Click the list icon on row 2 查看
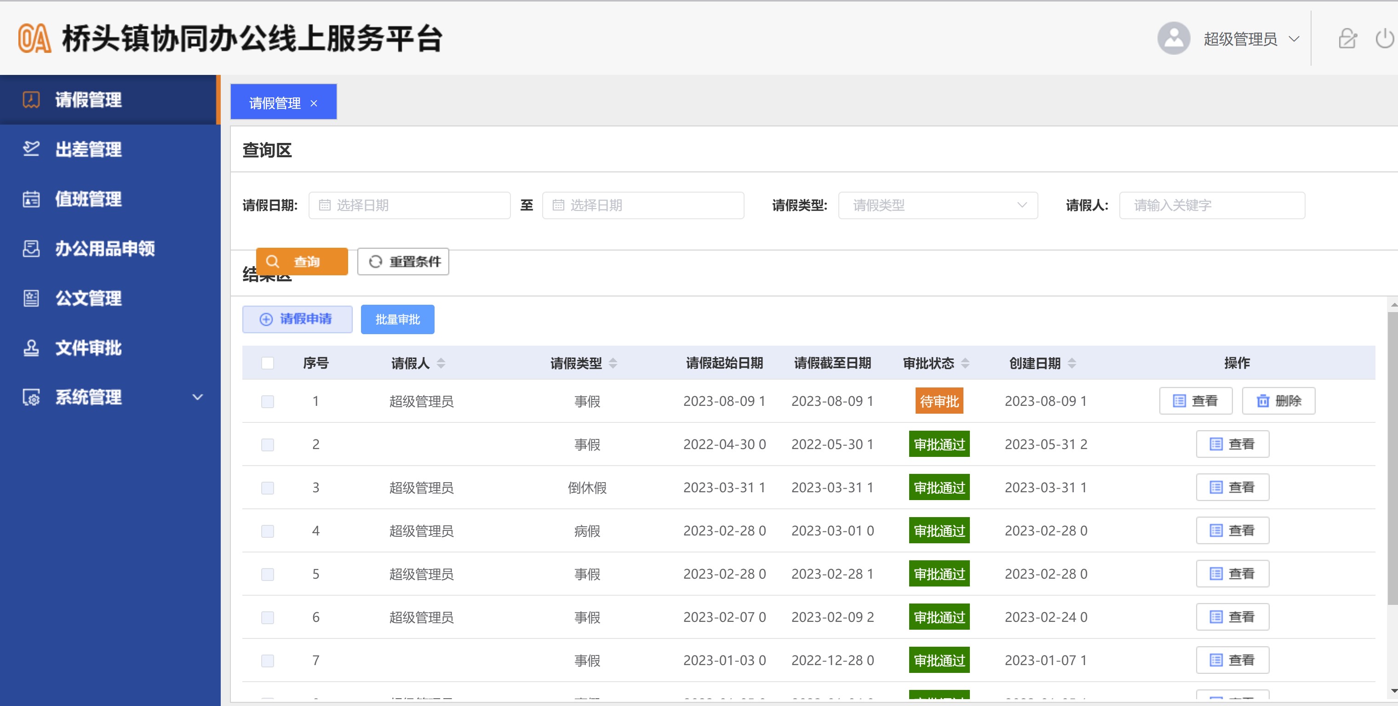This screenshot has width=1398, height=706. (x=1216, y=444)
